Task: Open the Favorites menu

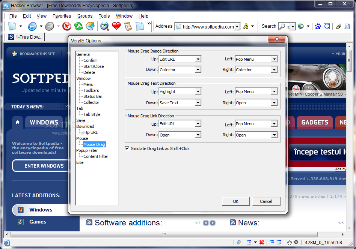Action: [x=62, y=16]
